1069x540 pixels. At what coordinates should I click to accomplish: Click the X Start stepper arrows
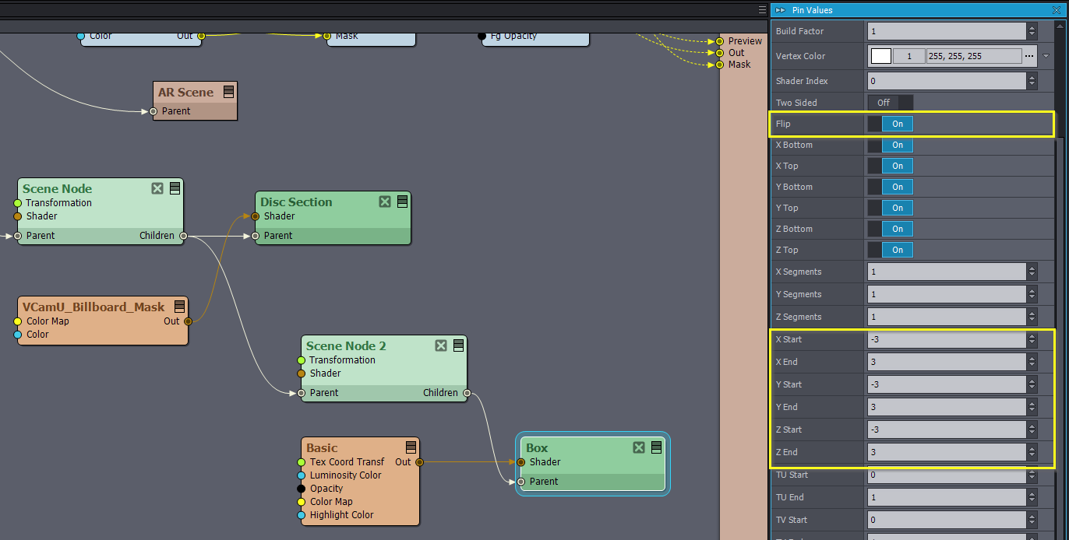(1032, 339)
